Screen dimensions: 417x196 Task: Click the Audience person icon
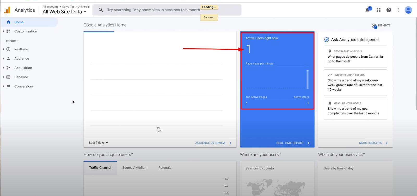coord(8,58)
